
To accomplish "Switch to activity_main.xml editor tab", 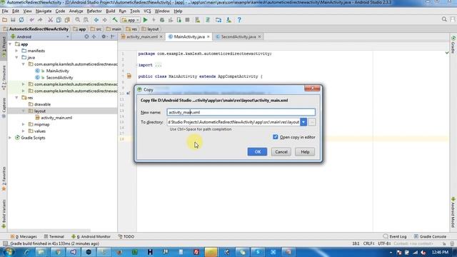I will 142,36.
